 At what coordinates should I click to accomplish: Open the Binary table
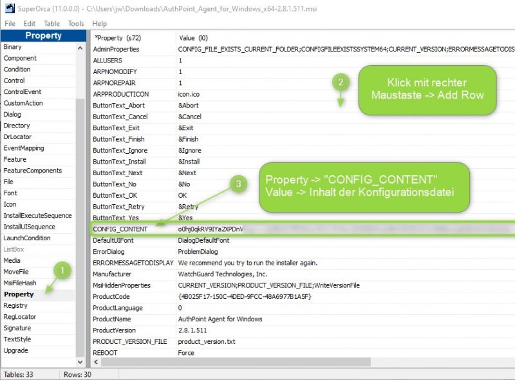click(x=16, y=46)
